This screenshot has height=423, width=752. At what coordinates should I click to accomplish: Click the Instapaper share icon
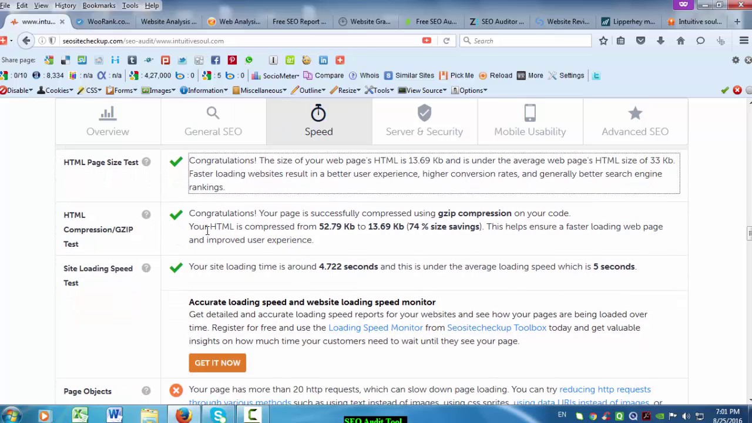[273, 60]
